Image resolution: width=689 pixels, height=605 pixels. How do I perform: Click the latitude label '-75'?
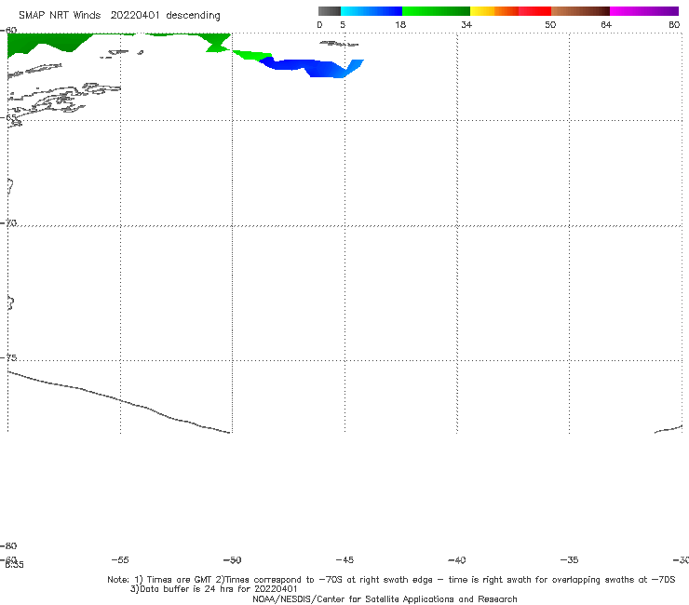point(8,357)
